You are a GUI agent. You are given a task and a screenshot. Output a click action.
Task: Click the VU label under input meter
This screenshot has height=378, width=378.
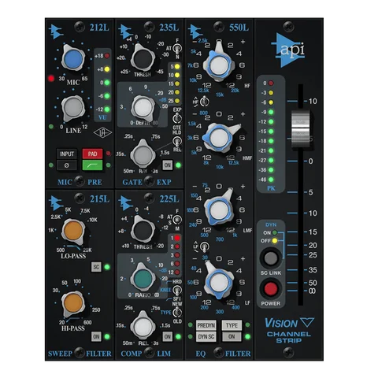click(102, 117)
